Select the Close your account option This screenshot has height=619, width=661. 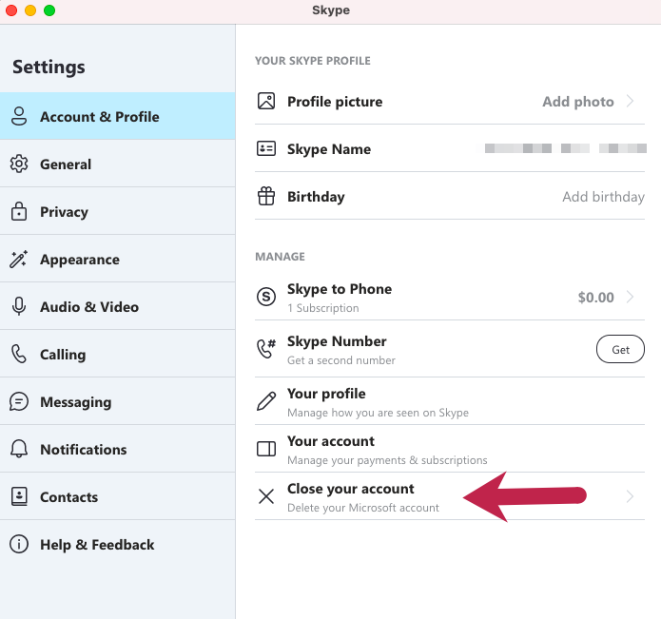pos(450,496)
